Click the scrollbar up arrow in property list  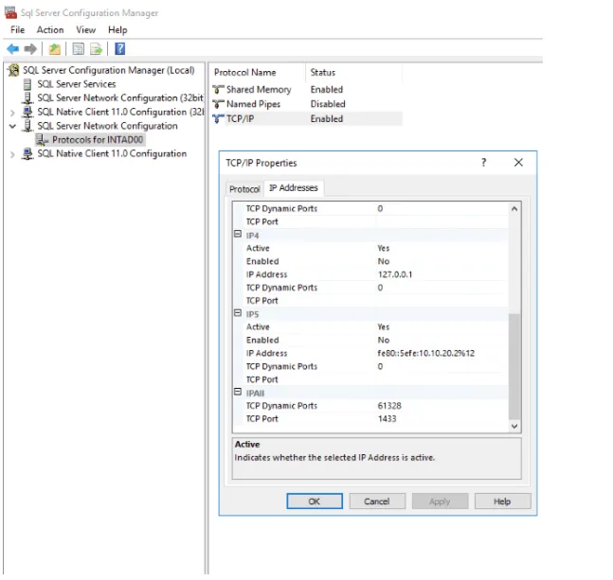pyautogui.click(x=514, y=209)
